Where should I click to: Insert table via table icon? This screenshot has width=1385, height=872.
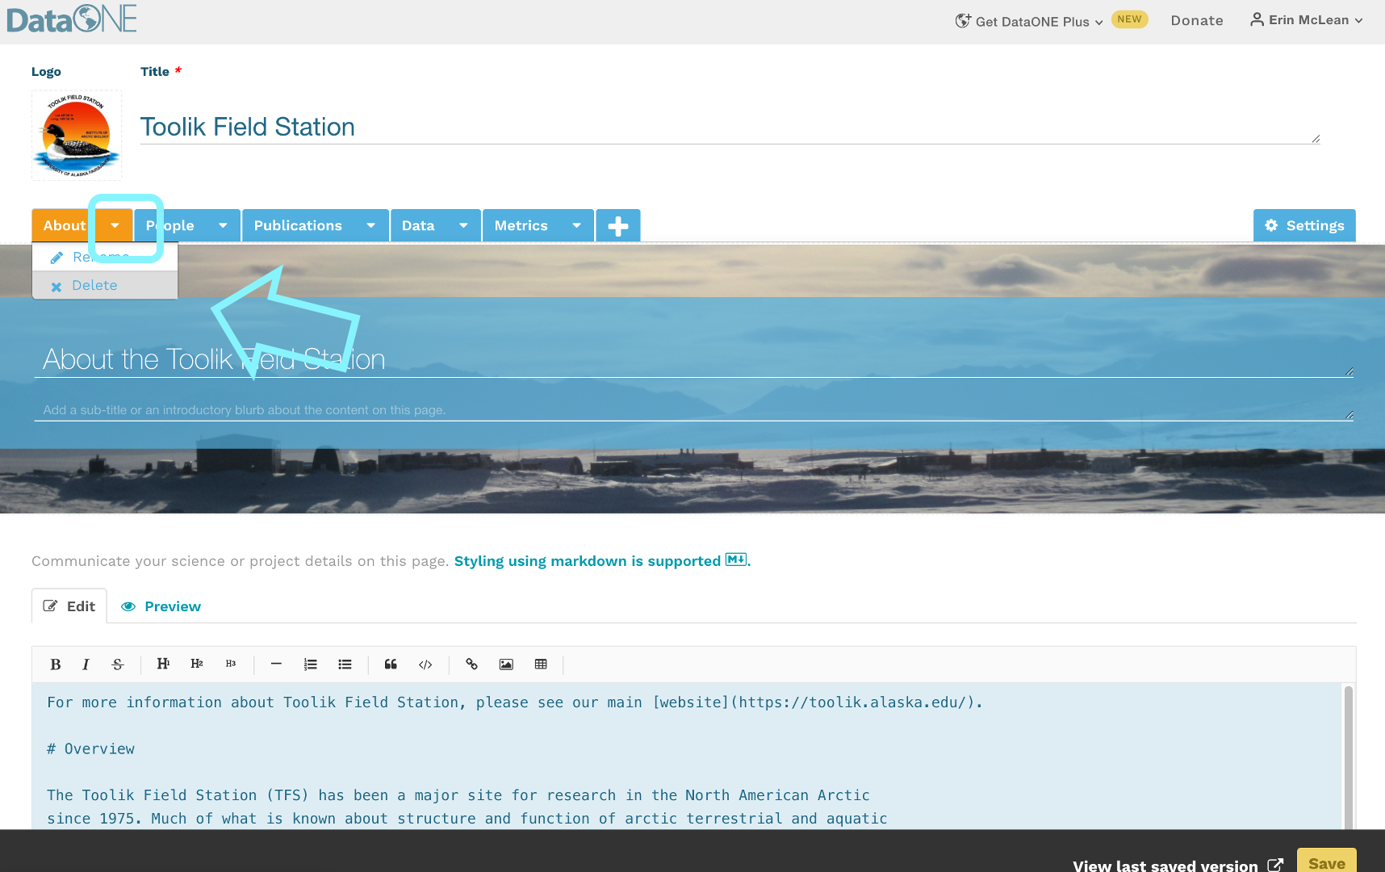pos(541,664)
